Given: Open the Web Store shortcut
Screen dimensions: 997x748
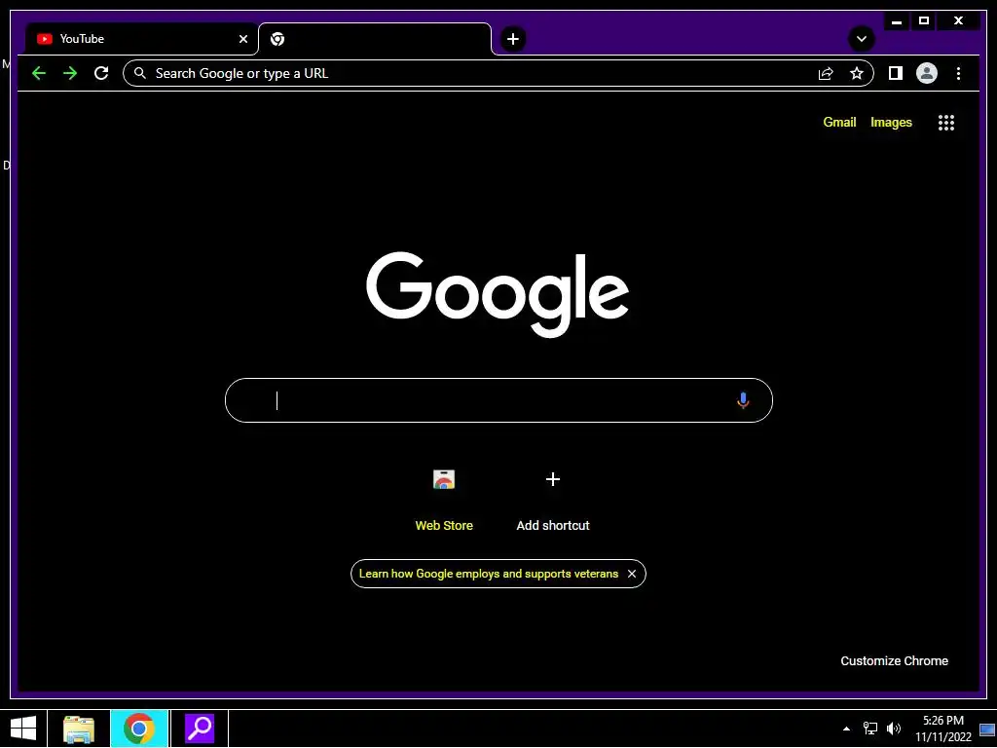Looking at the screenshot, I should [444, 499].
